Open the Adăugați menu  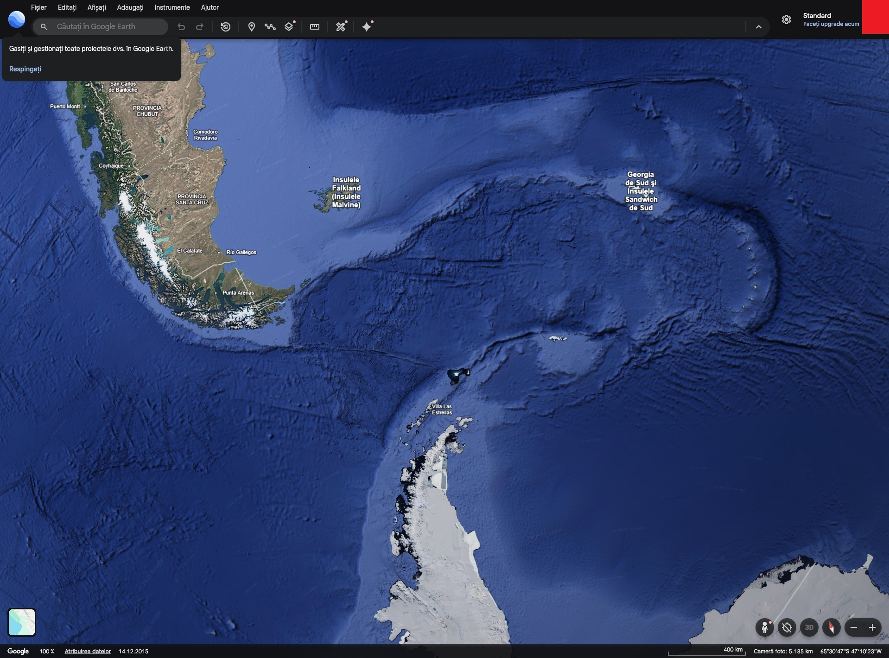pyautogui.click(x=130, y=7)
